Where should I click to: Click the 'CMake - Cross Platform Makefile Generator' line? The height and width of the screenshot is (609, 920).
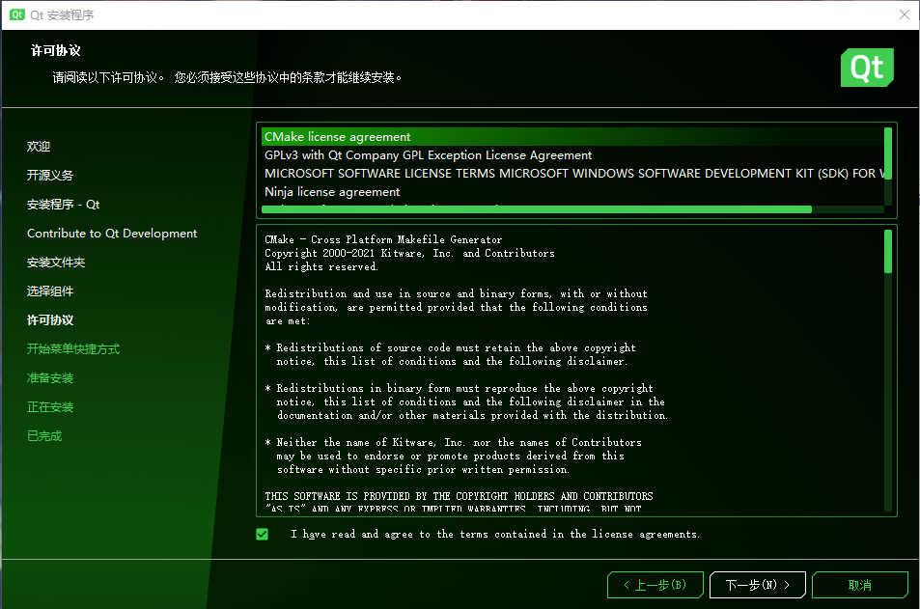[383, 239]
